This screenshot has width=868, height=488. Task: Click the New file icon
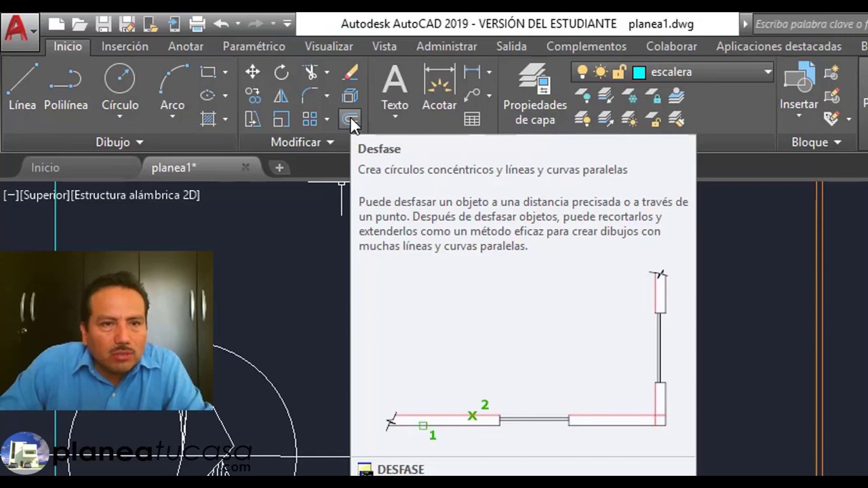56,24
